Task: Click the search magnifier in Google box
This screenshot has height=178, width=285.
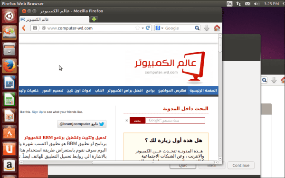Action: [197, 28]
